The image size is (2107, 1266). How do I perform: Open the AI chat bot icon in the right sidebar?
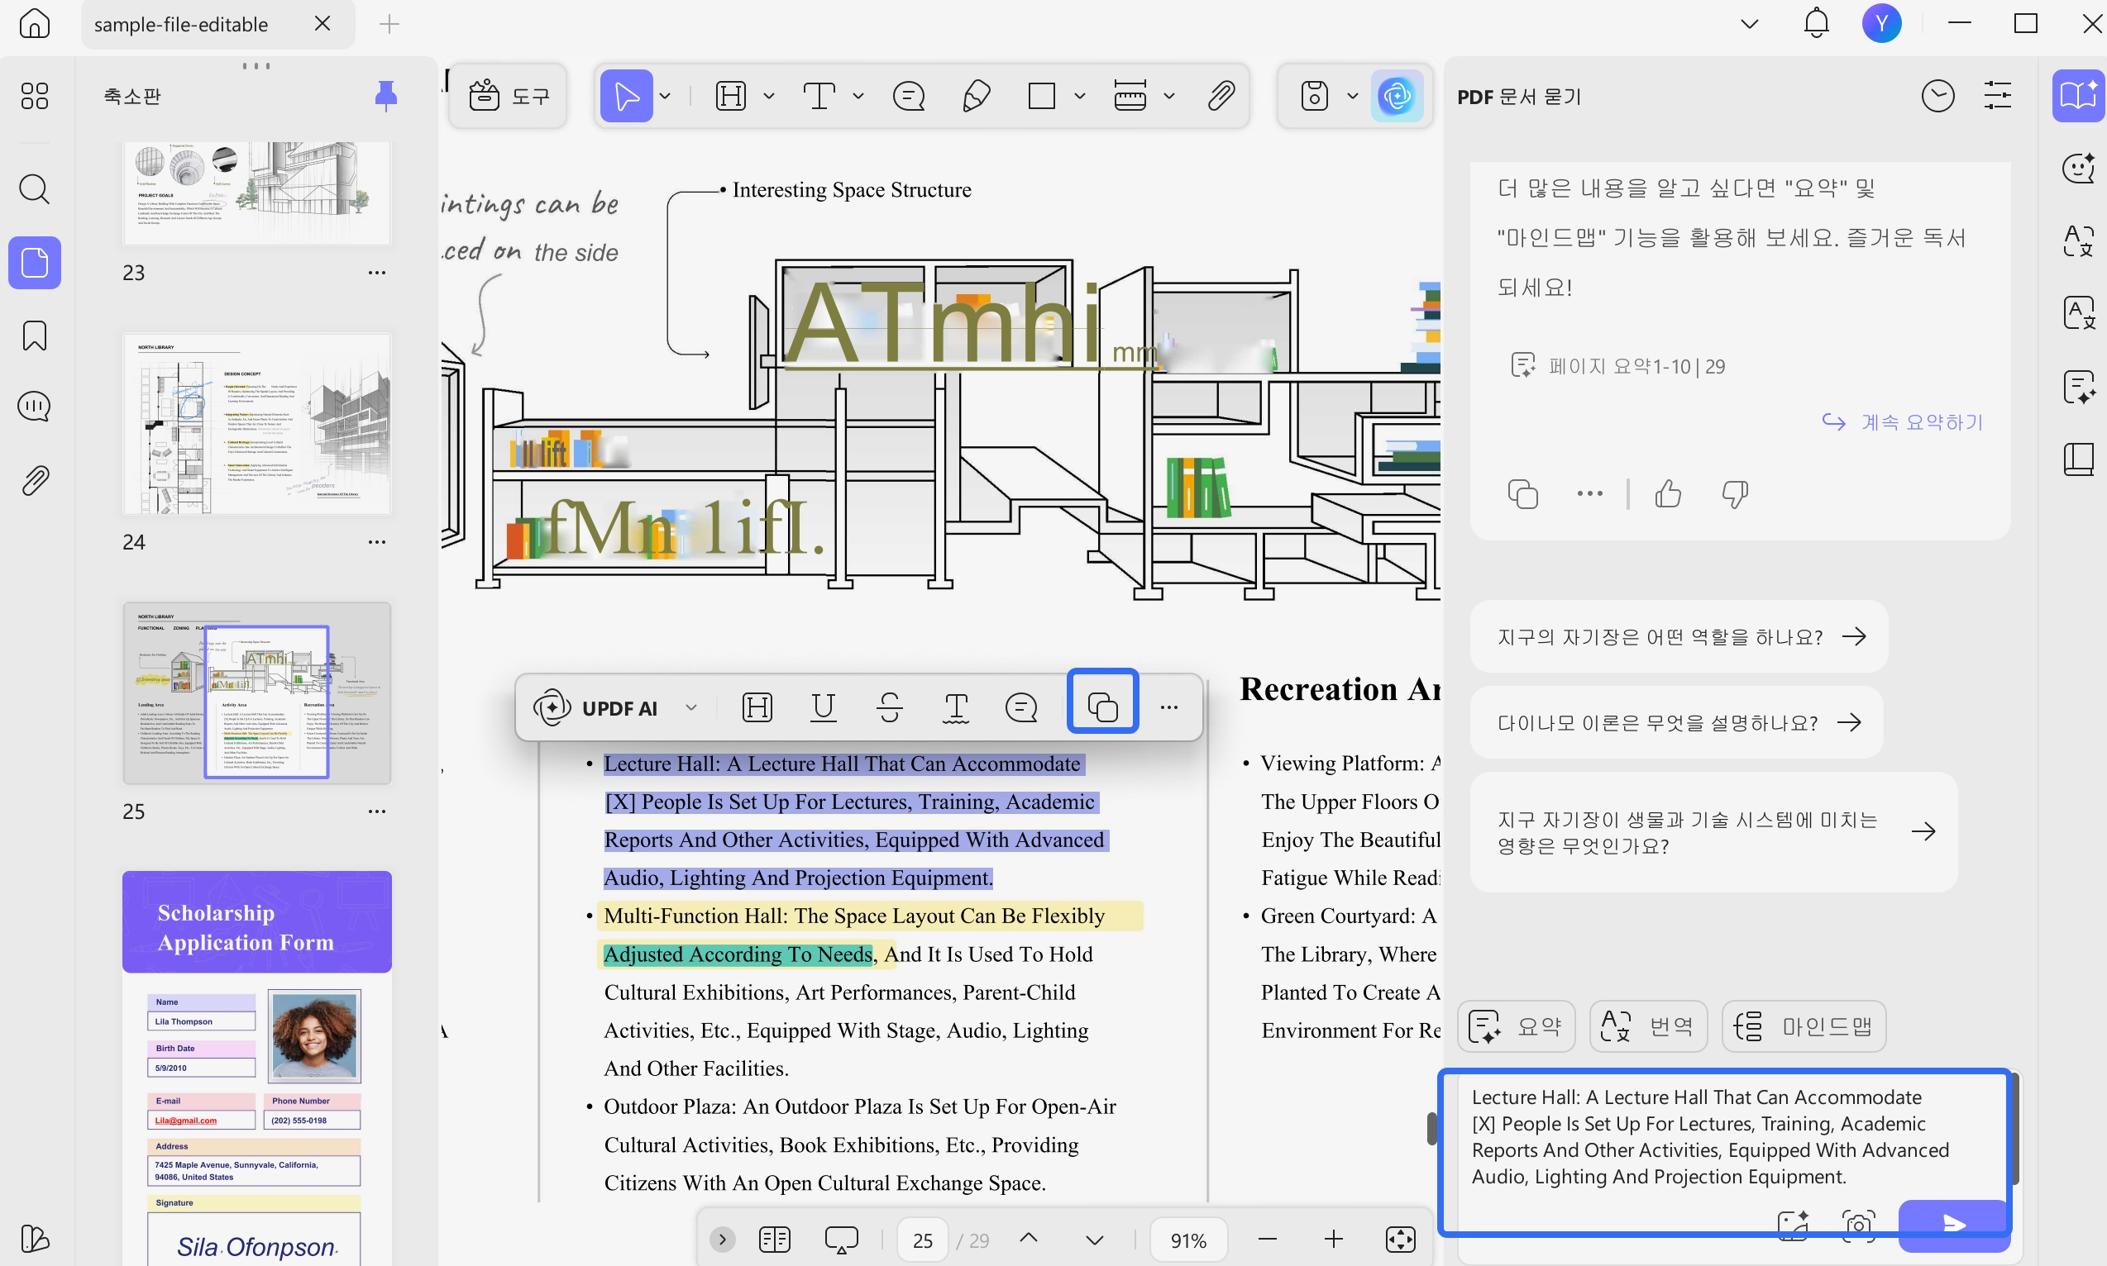tap(2079, 167)
